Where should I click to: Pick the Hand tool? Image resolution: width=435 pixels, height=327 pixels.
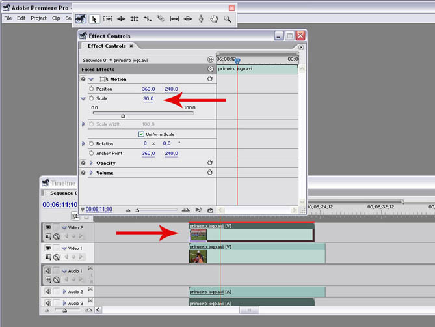point(214,19)
